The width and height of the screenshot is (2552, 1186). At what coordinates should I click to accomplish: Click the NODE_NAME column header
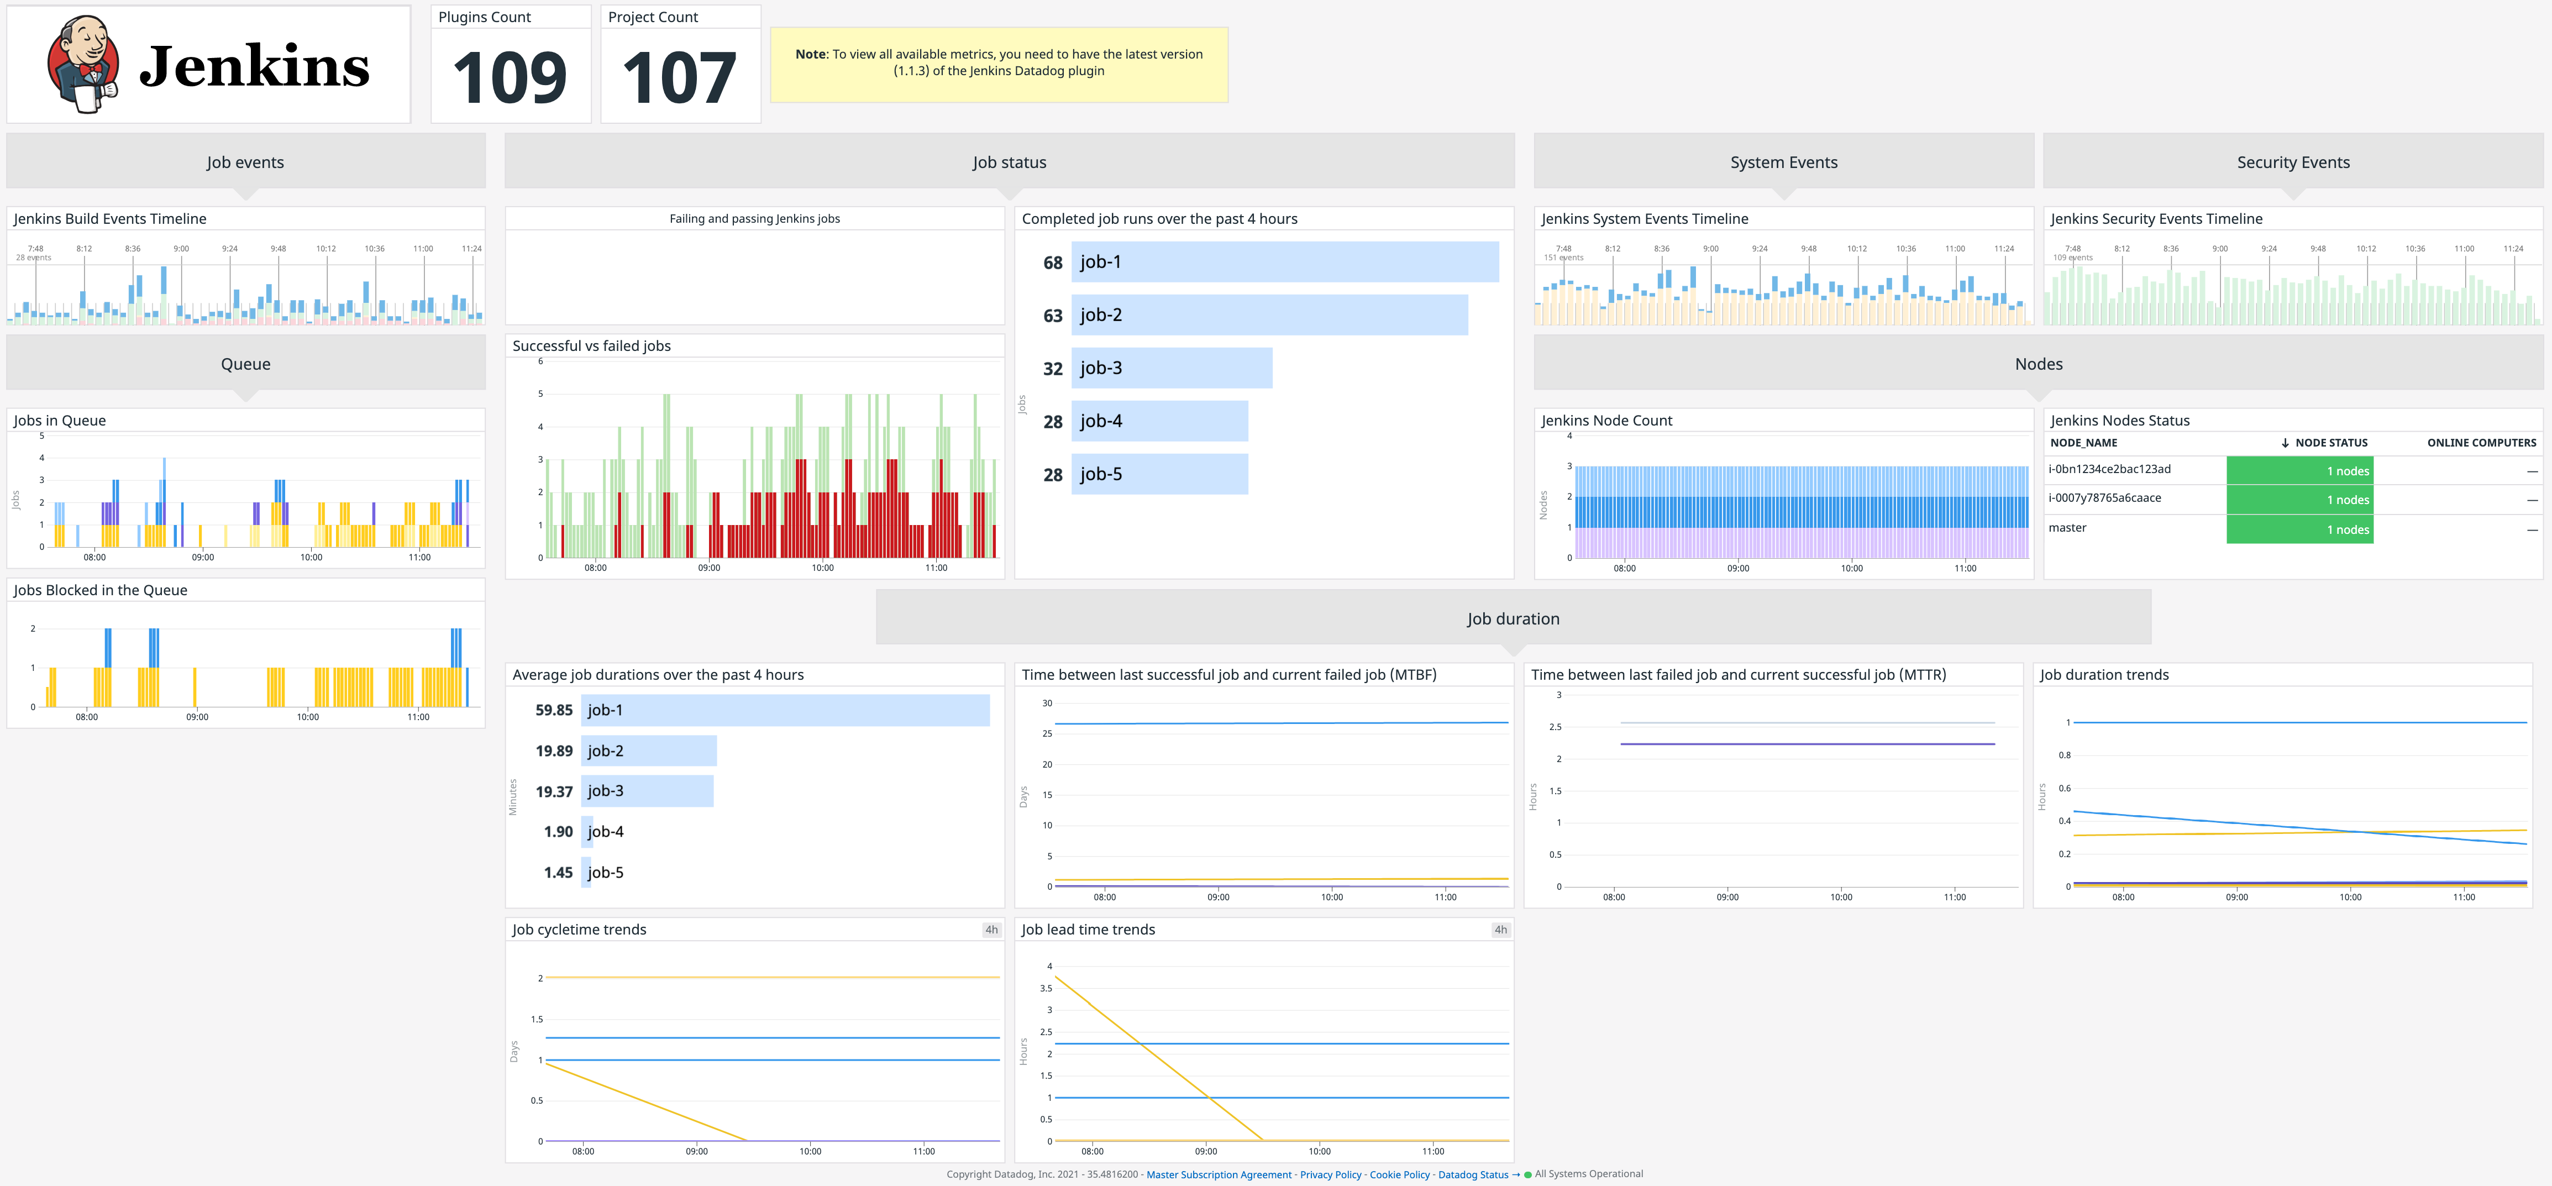2082,443
